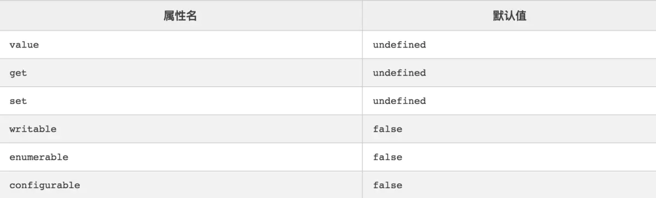Viewport: 656px width, 198px height.
Task: Select the writable property name cell
Action: [x=180, y=129]
